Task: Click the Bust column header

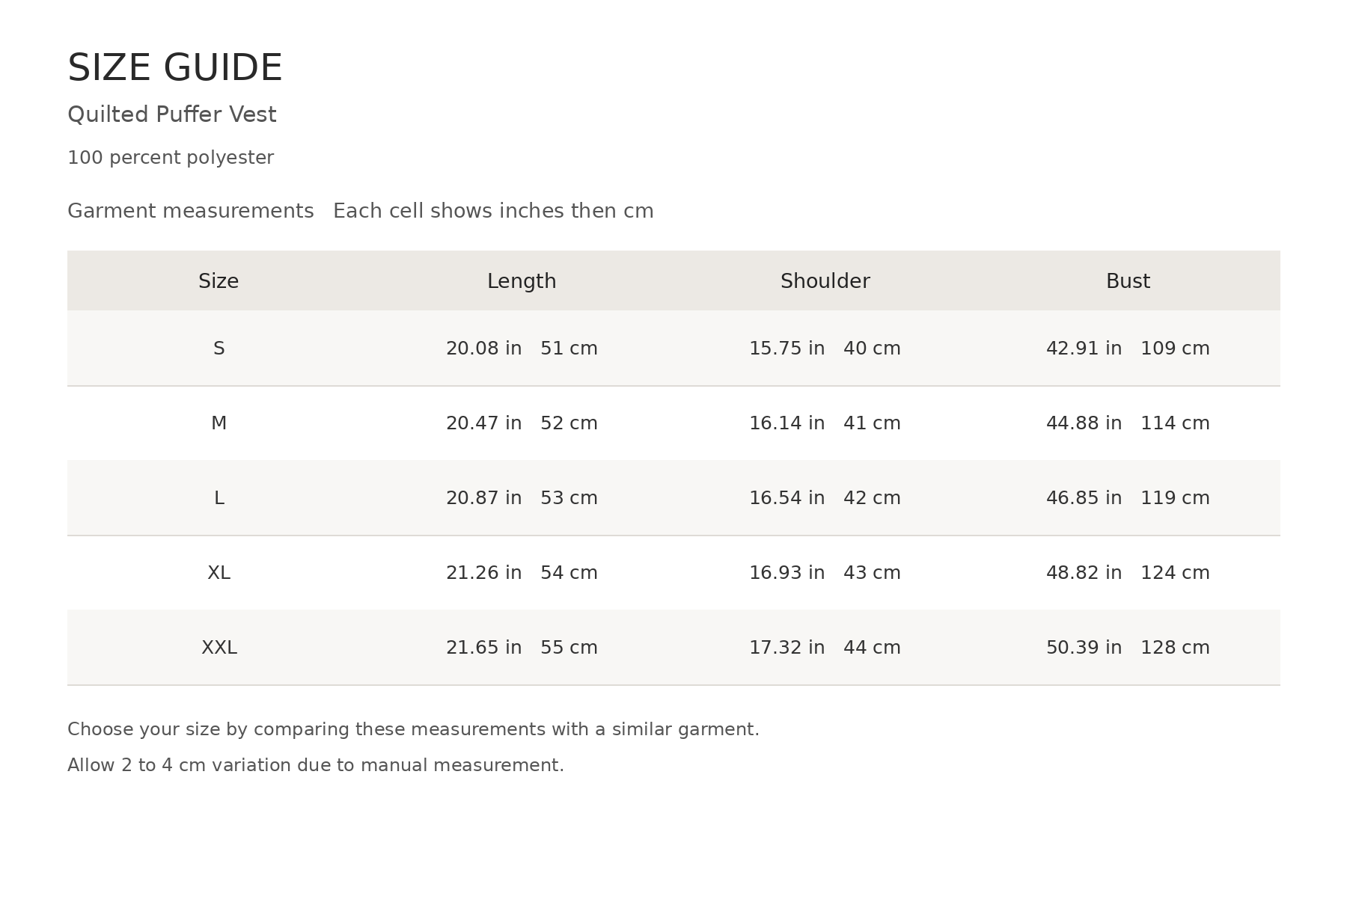Action: point(1128,281)
